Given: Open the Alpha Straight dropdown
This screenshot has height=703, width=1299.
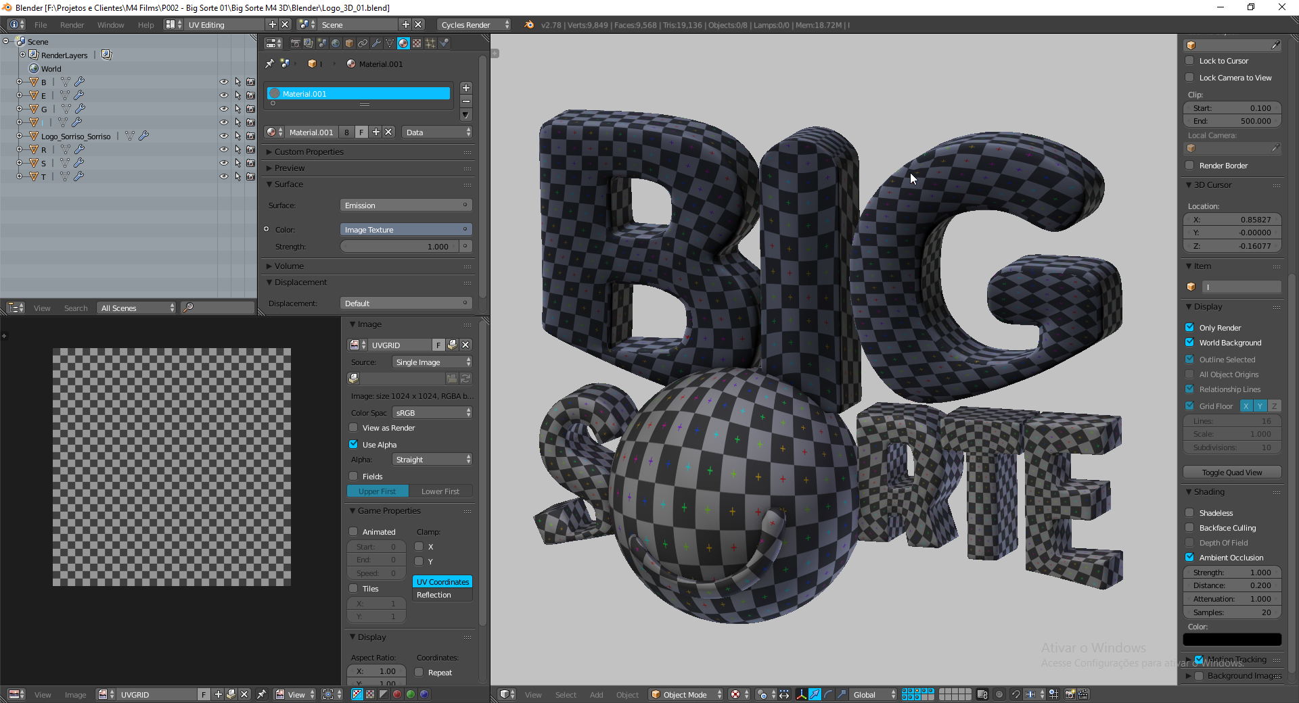Looking at the screenshot, I should 432,460.
